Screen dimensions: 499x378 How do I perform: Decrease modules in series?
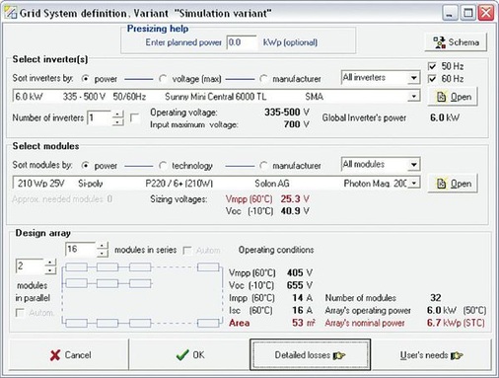point(103,254)
